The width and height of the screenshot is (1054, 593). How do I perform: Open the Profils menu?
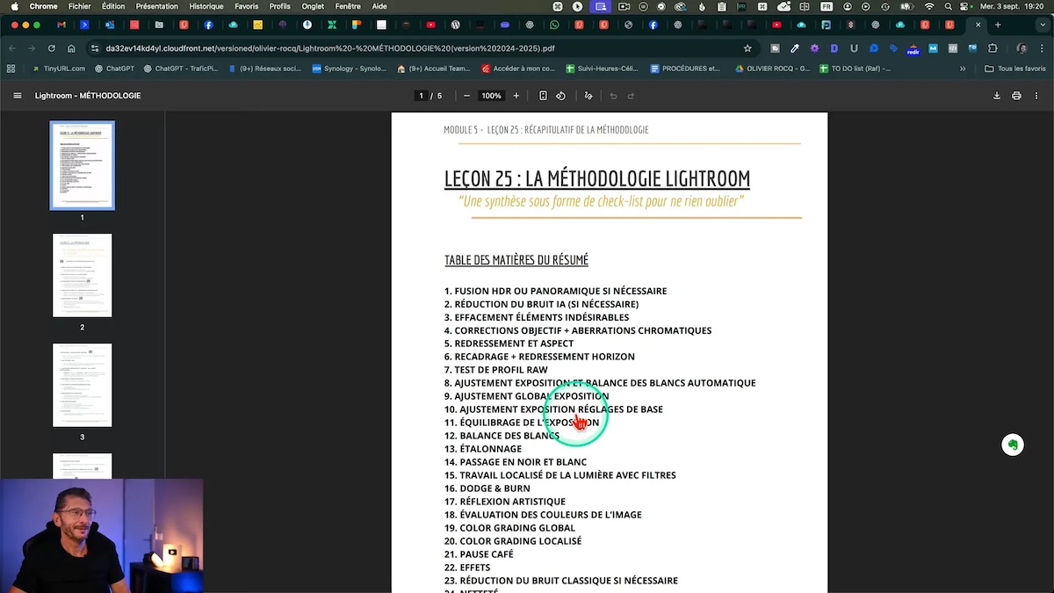(279, 6)
